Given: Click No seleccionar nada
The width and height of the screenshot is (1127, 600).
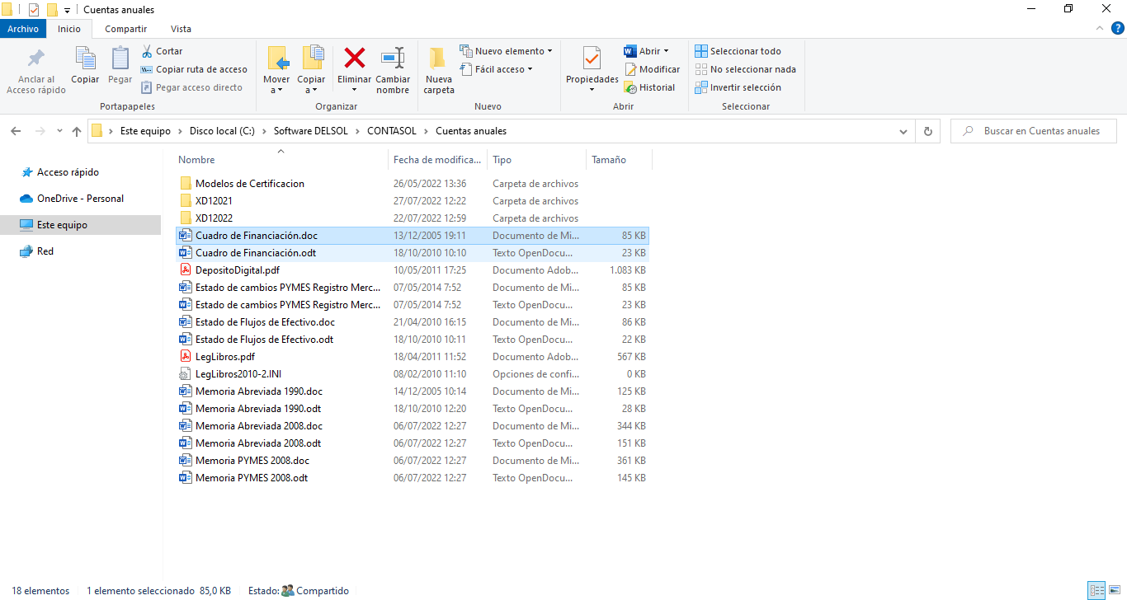Looking at the screenshot, I should coord(745,69).
